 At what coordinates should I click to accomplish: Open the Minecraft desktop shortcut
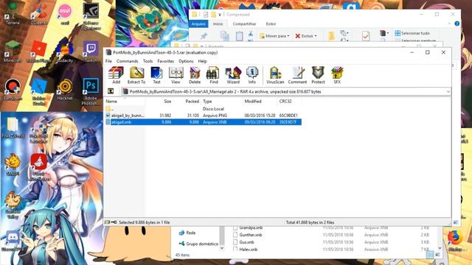tap(13, 52)
